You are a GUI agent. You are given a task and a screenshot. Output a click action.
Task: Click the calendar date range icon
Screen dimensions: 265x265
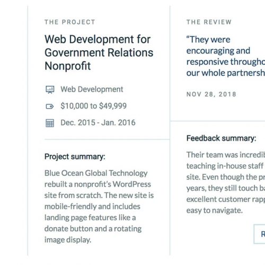[50, 123]
